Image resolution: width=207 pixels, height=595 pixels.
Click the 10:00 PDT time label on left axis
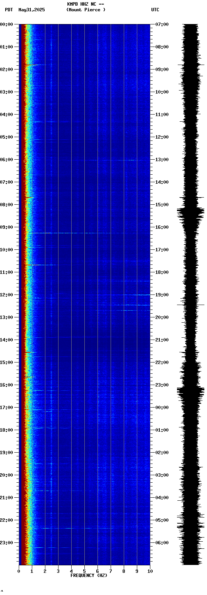coord(6,250)
